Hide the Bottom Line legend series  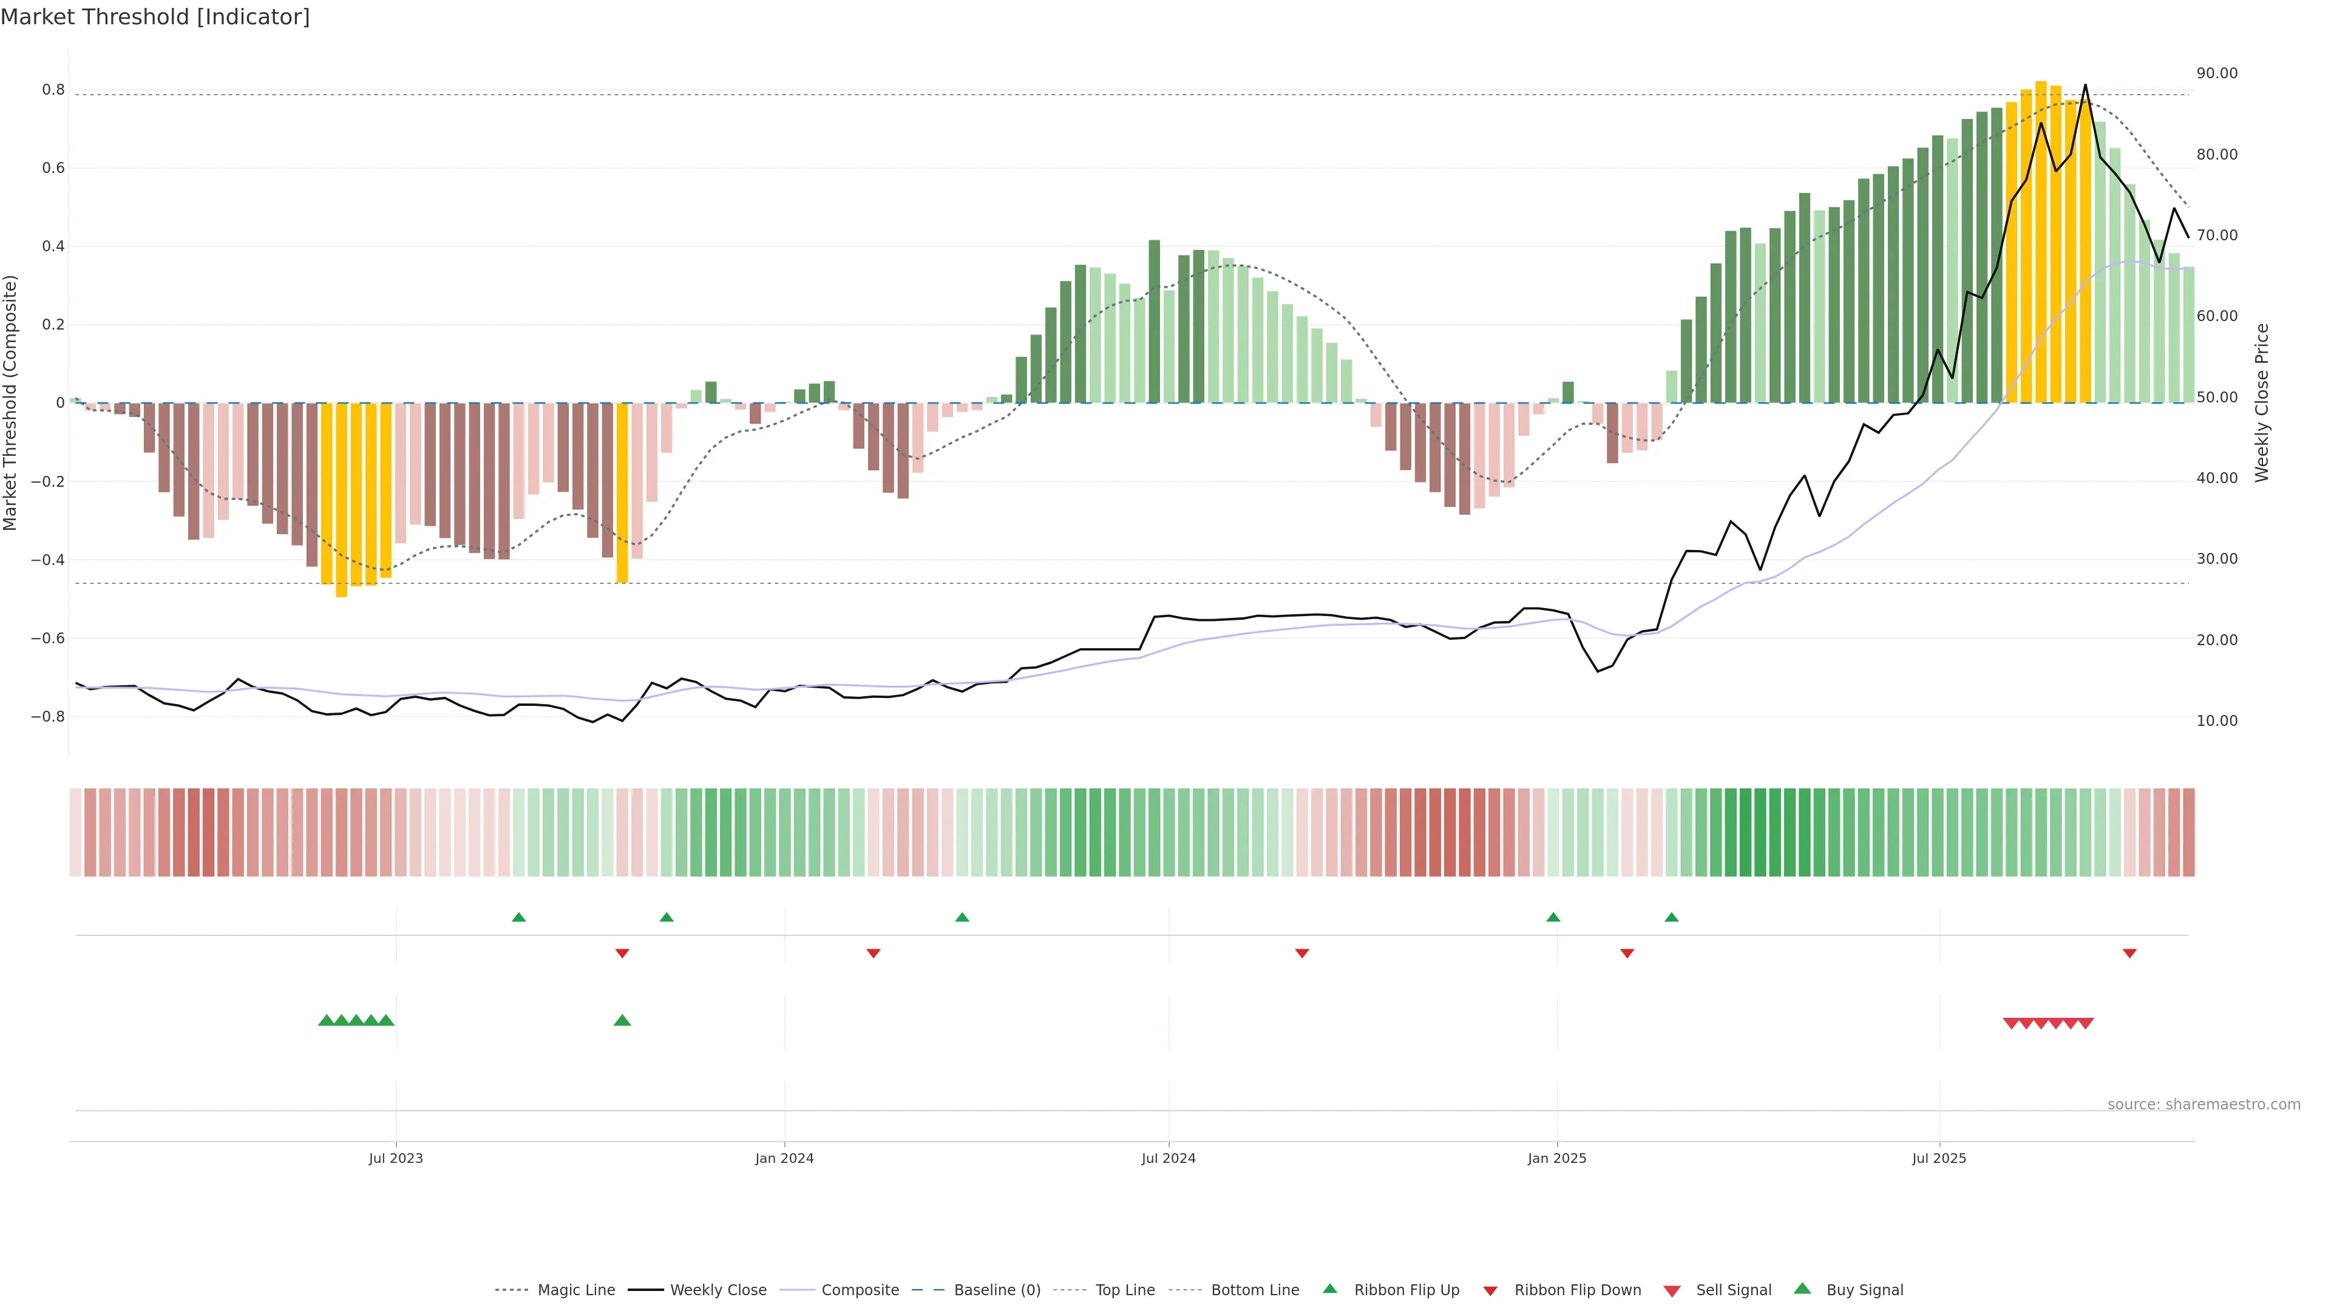pos(1254,1290)
